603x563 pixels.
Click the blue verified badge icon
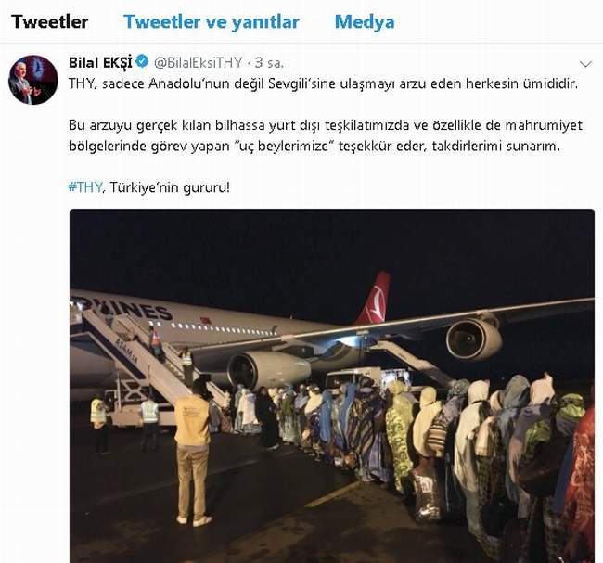pyautogui.click(x=142, y=61)
